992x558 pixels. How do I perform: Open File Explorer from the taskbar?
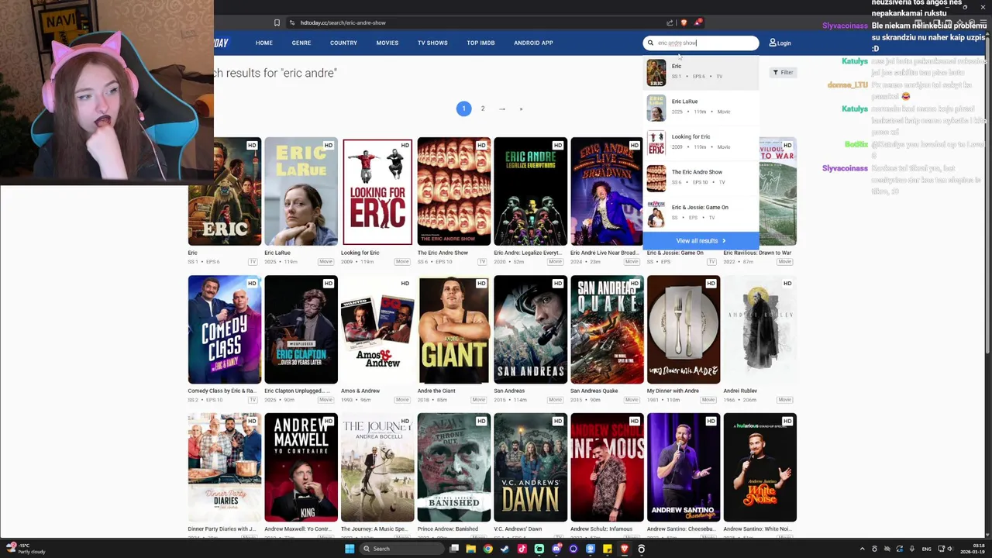pos(470,549)
